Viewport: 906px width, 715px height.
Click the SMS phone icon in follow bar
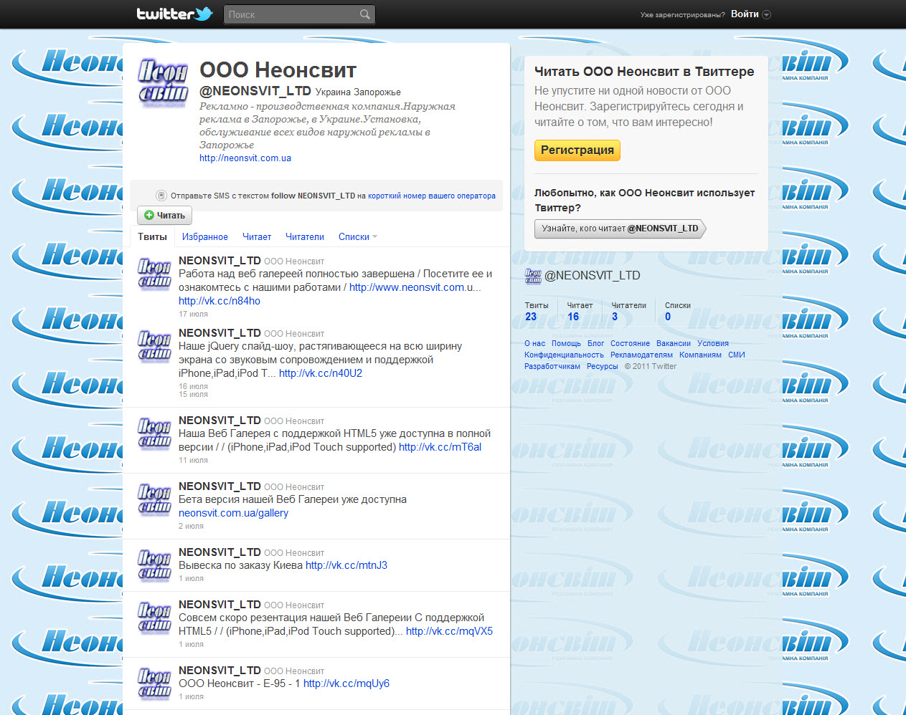(x=161, y=196)
